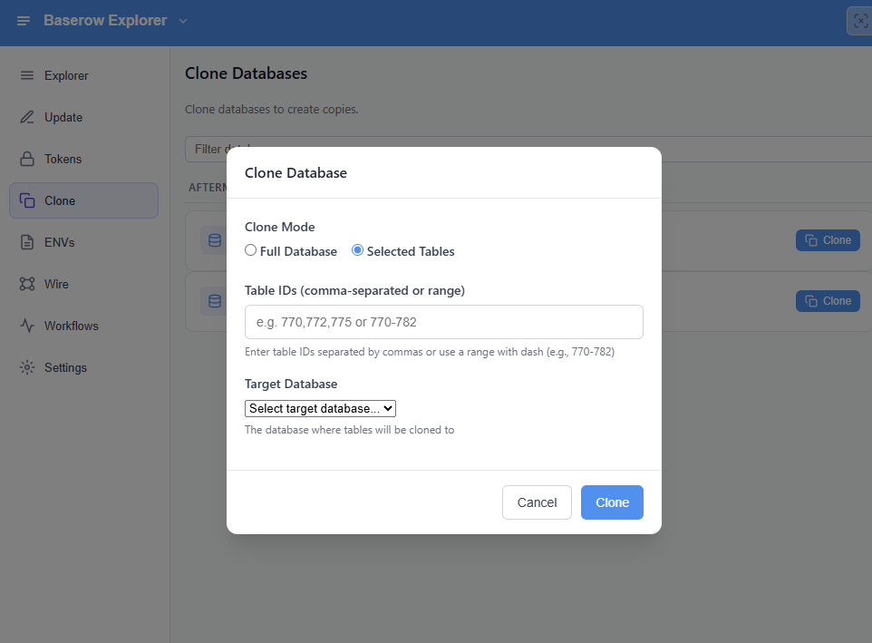872x643 pixels.
Task: Click the ENVs file icon
Action: [27, 242]
